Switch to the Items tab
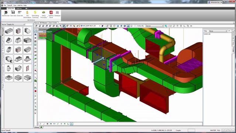Screen dimensions: 236x133 [x=36, y=23]
